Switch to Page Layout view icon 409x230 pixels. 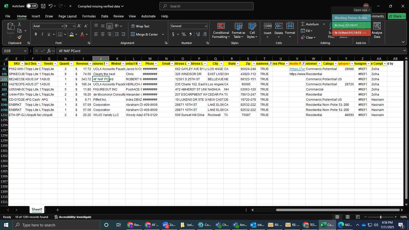pos(348,217)
